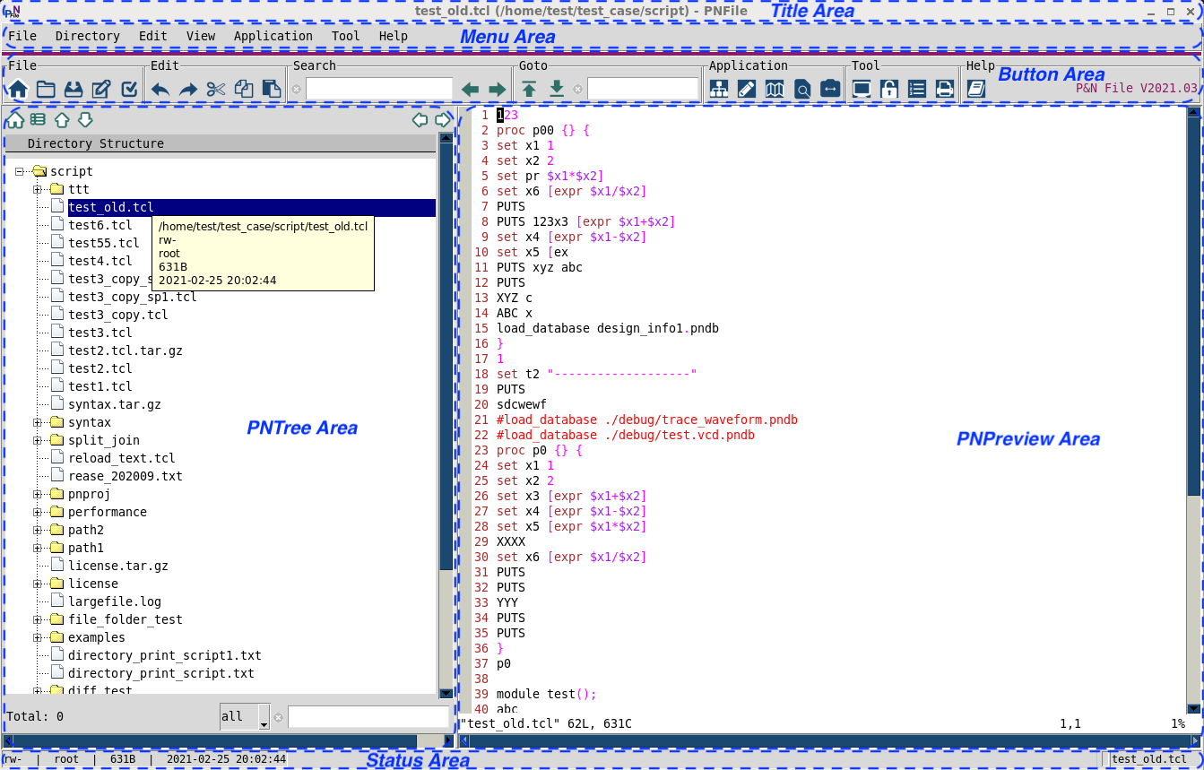Click the Save file icon
Viewport: 1204px width, 770px height.
click(x=74, y=89)
